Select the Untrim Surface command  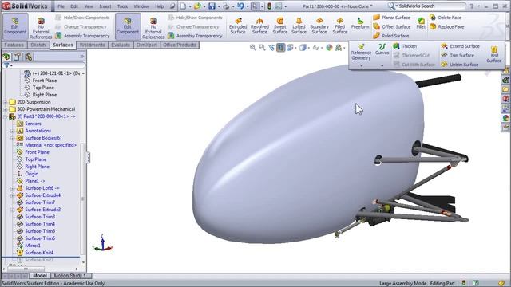(x=460, y=65)
